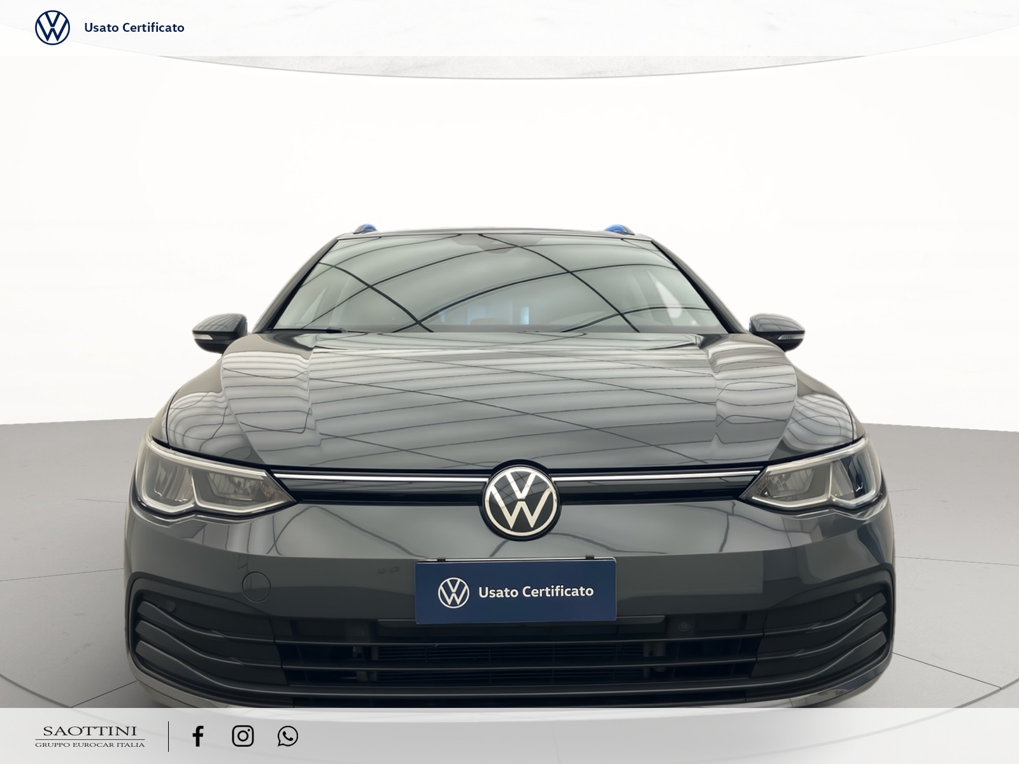Click the Volkswagen logo in the header

52,27
